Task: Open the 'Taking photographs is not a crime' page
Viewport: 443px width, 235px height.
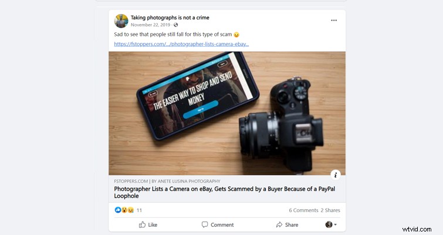Action: (x=170, y=18)
